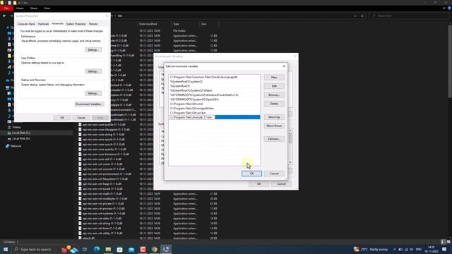Click Edit button in Edit environment variable dialog
Screen dimensions: 452x254
pos(274,86)
